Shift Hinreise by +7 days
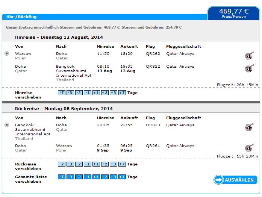The height and width of the screenshot is (197, 262). click(x=122, y=93)
